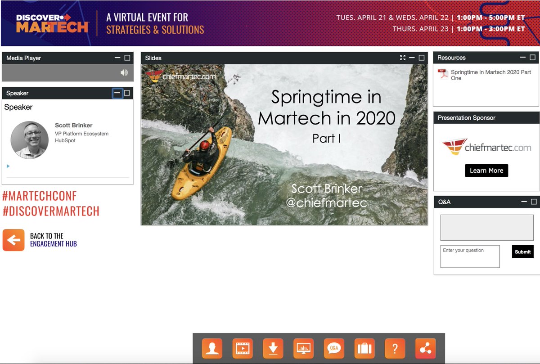540x364 pixels.
Task: Go back to the Engagement Hub
Action: point(54,240)
